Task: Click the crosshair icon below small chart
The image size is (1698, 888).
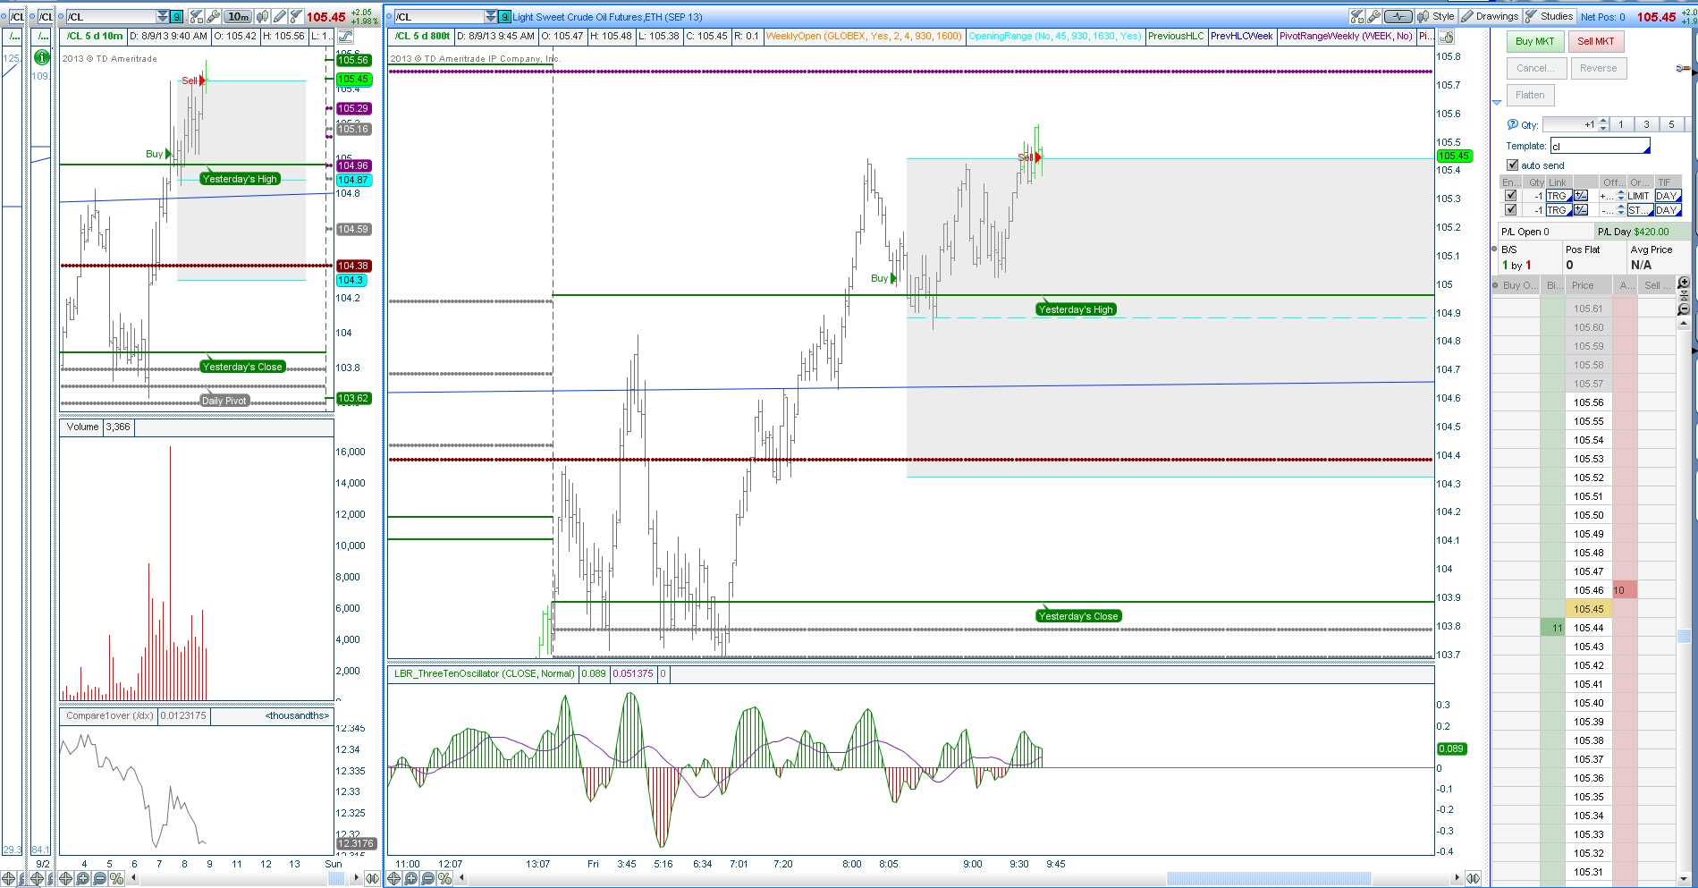Action: tap(65, 879)
